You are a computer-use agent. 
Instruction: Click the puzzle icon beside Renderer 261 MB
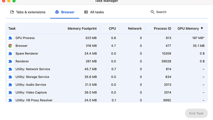click(x=10, y=61)
